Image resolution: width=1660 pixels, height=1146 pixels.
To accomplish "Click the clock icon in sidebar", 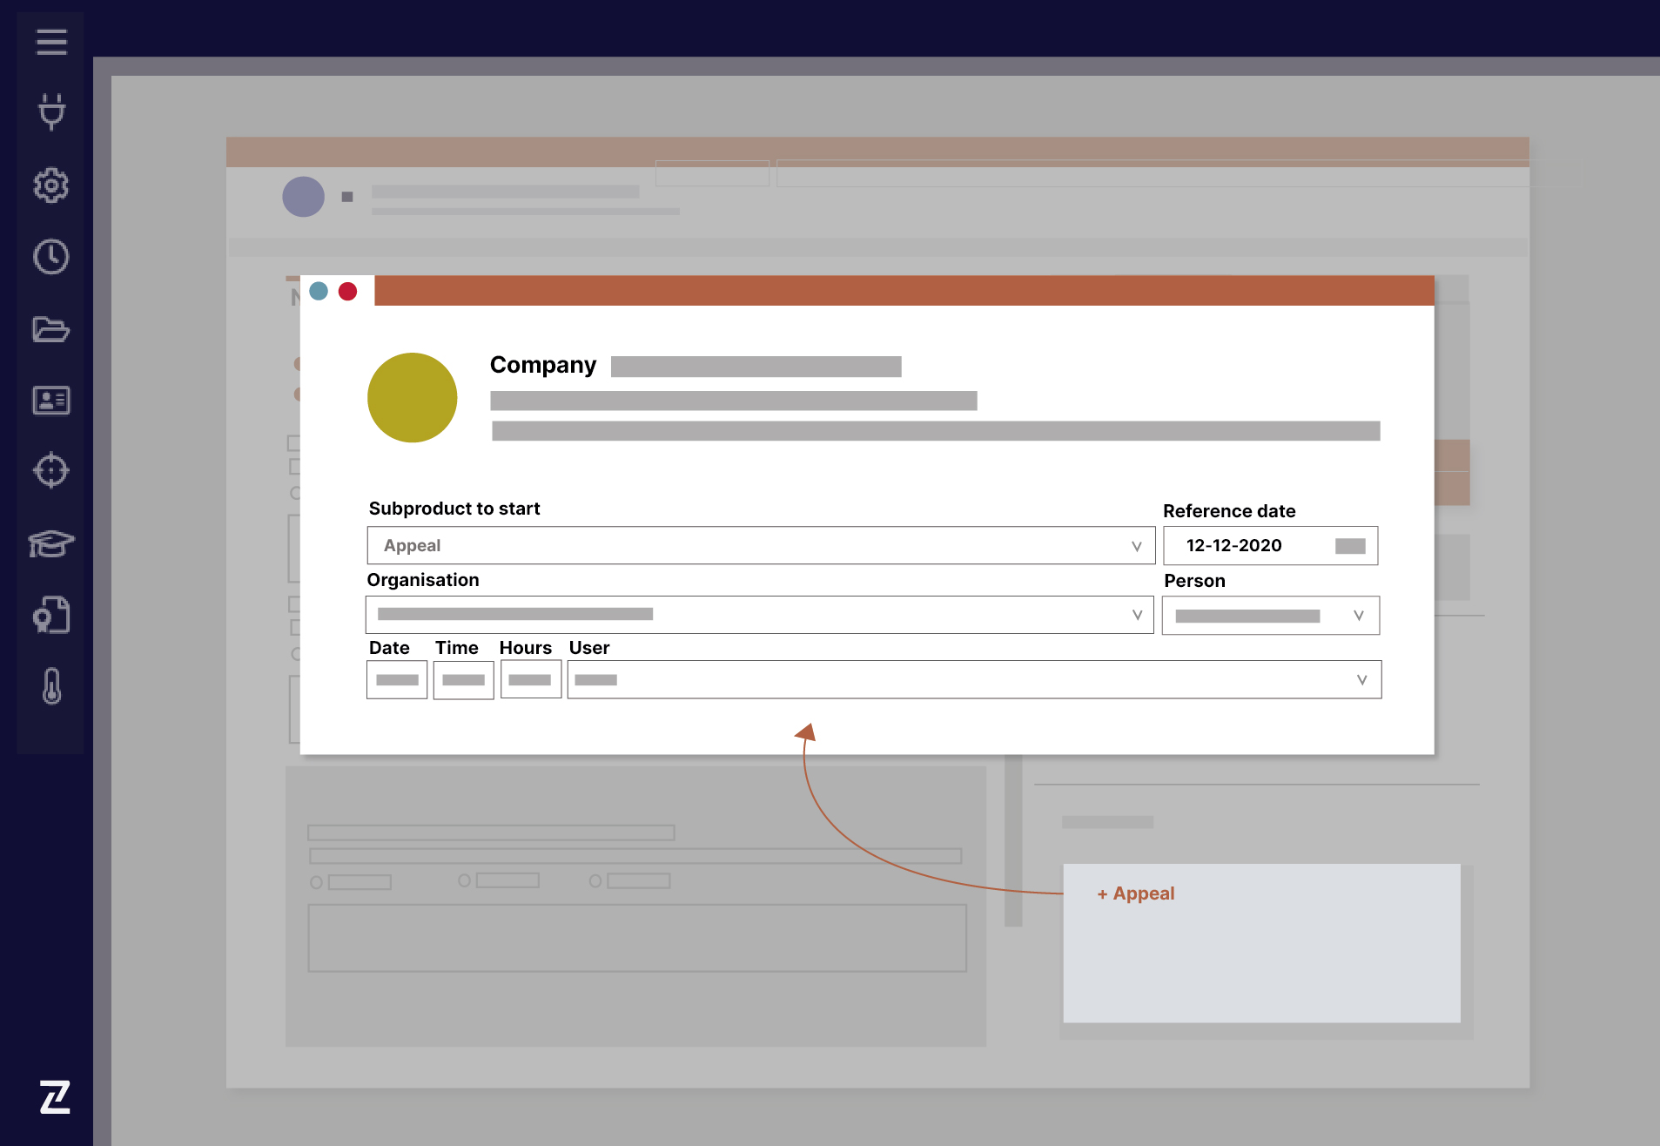I will 51,257.
